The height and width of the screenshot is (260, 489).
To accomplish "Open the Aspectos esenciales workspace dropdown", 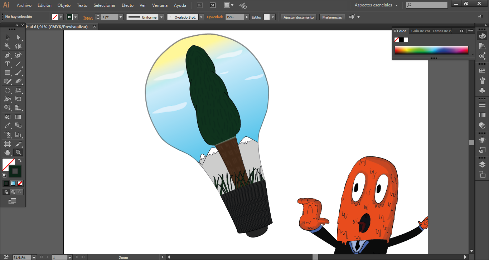I will (x=376, y=5).
